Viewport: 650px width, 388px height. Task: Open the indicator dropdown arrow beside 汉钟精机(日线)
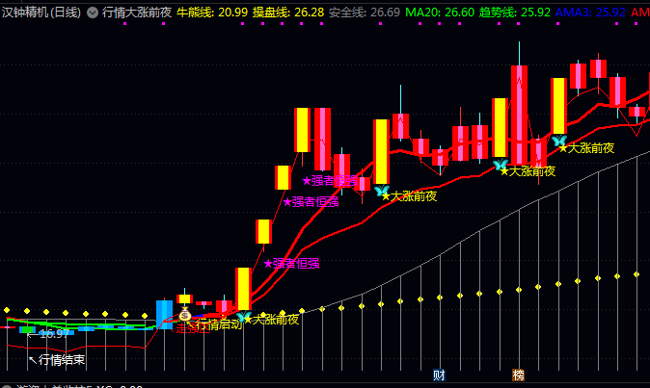[x=93, y=13]
